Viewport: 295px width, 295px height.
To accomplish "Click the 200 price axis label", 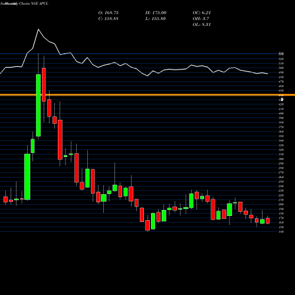I will point(281,204).
